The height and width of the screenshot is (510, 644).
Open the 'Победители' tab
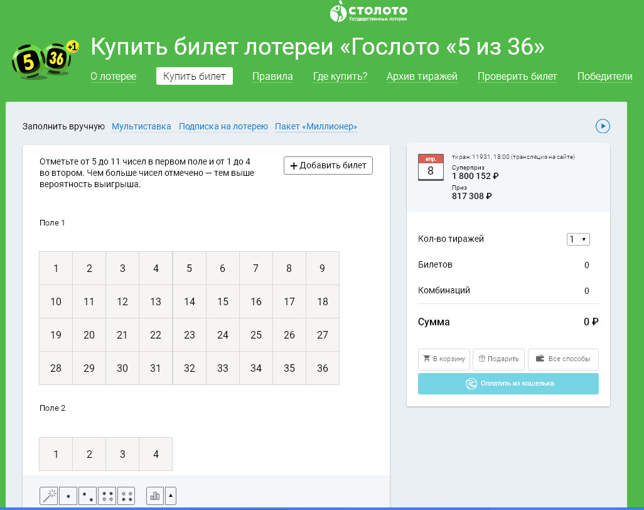pyautogui.click(x=604, y=77)
